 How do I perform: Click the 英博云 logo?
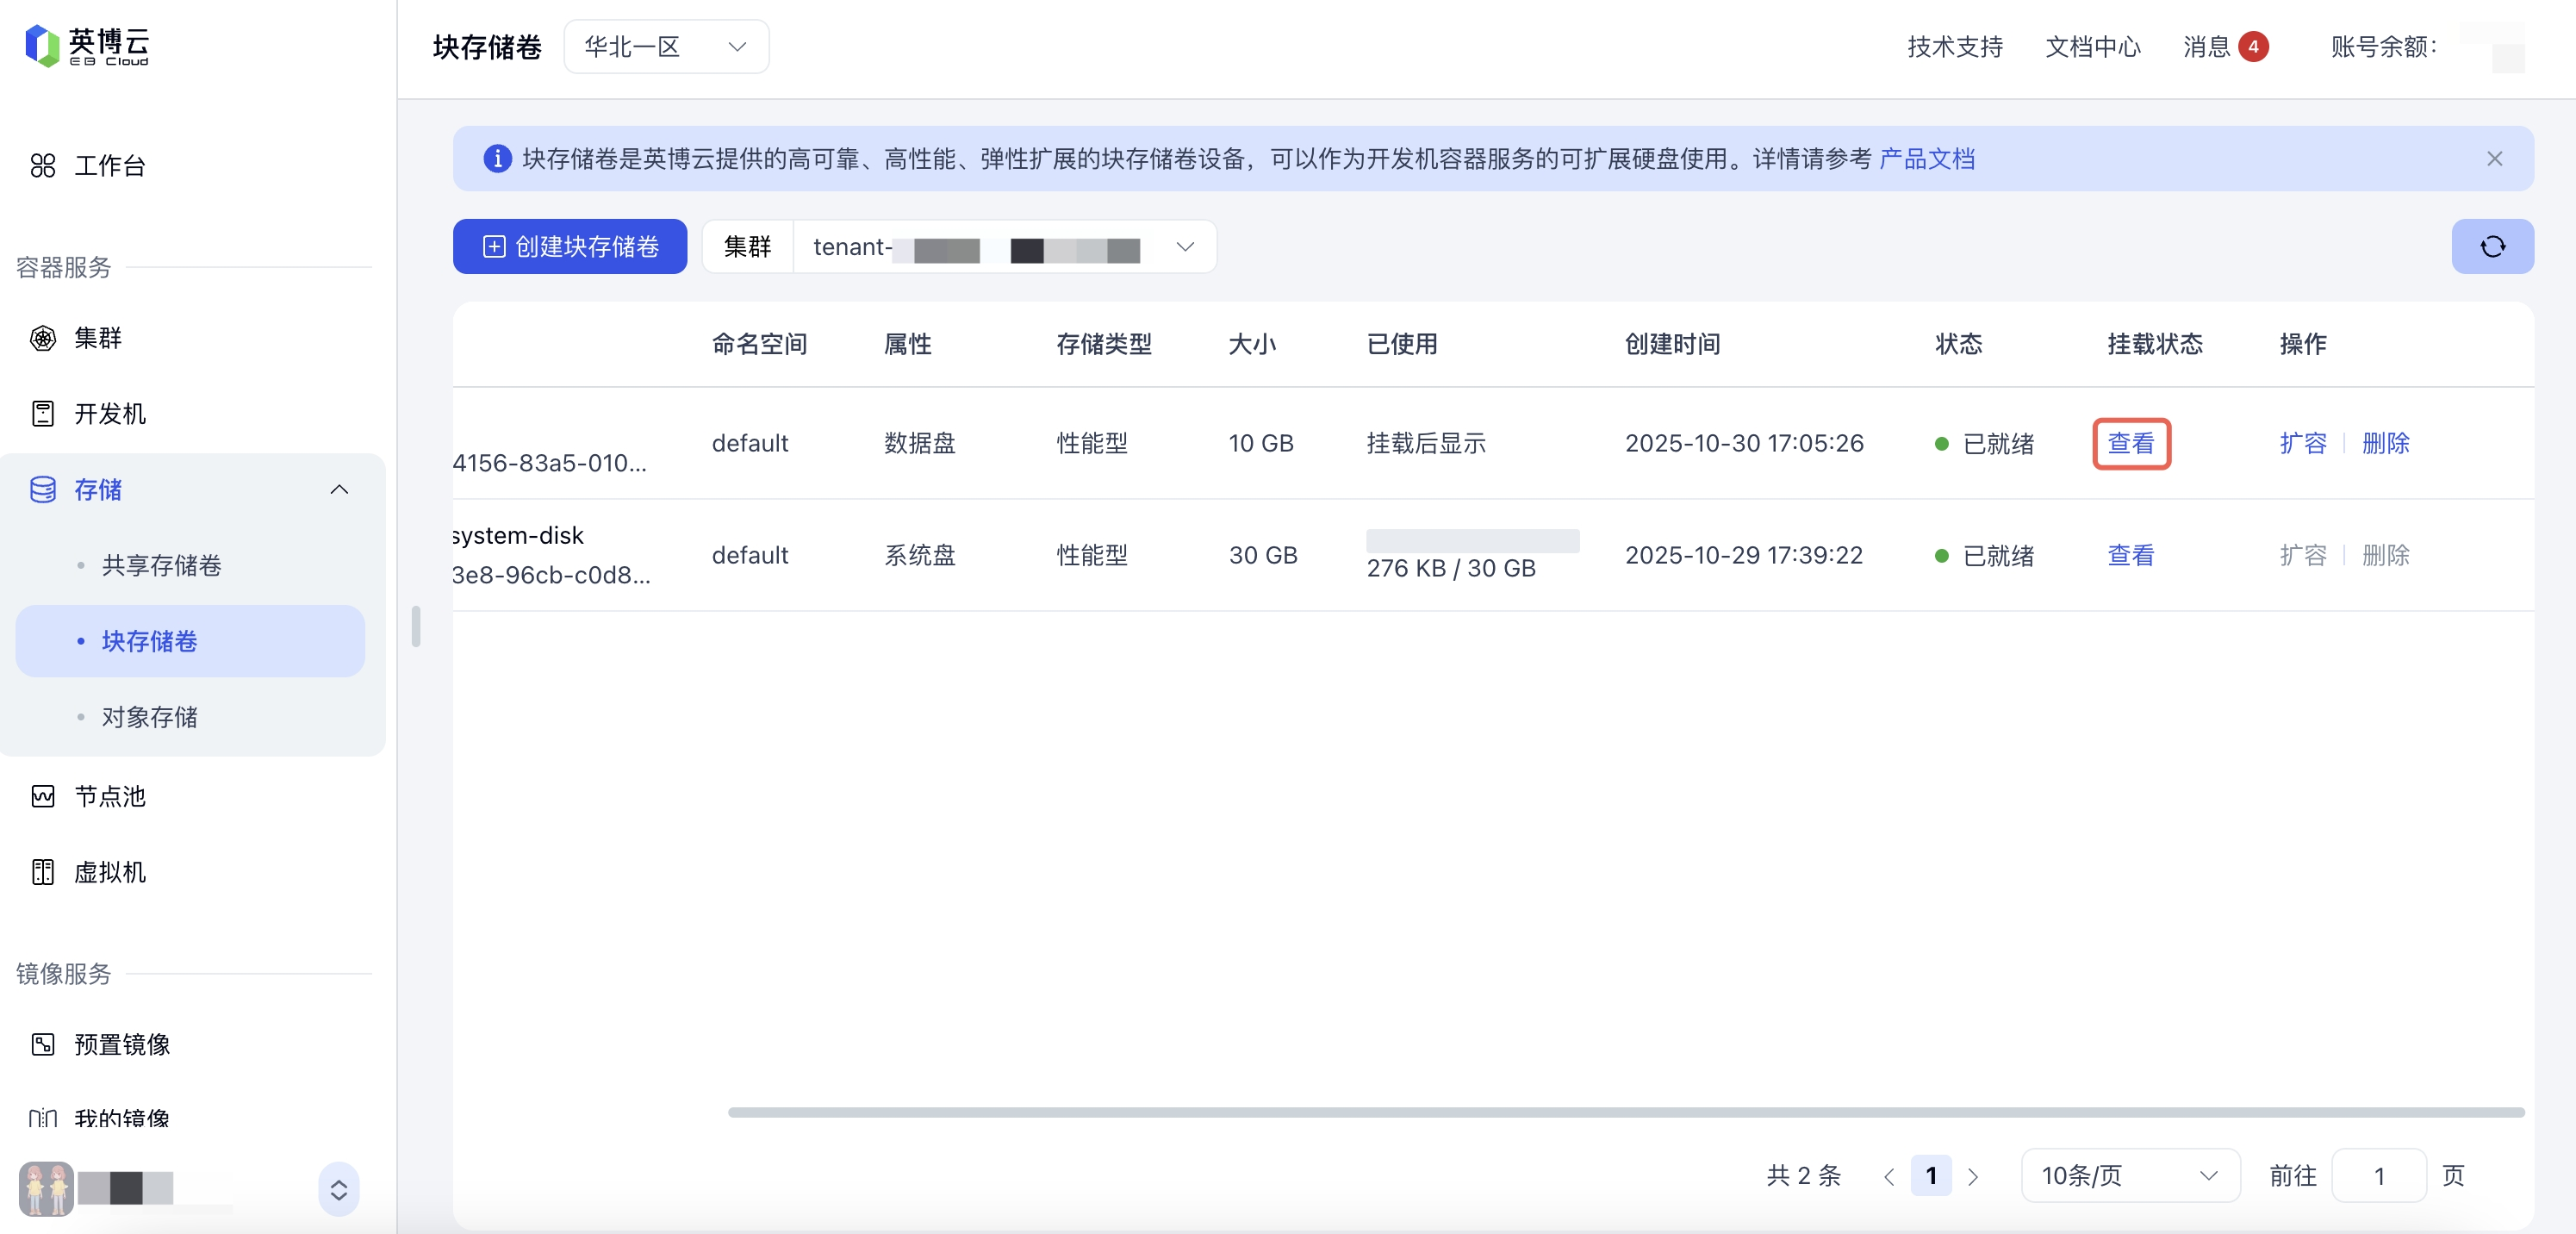pyautogui.click(x=87, y=46)
